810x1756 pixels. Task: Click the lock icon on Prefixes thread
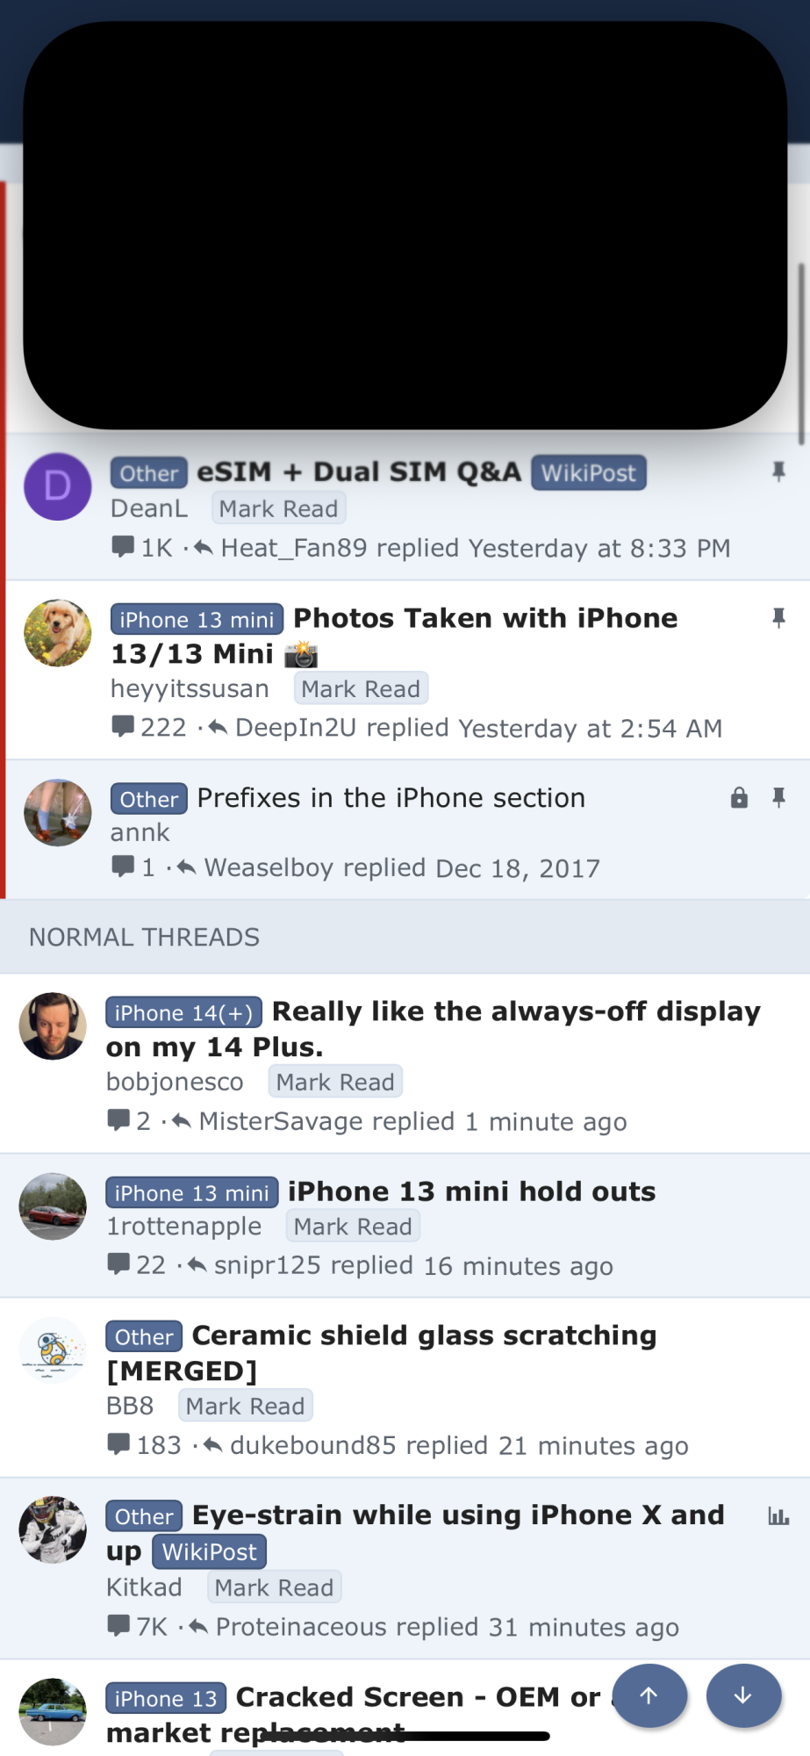[740, 797]
